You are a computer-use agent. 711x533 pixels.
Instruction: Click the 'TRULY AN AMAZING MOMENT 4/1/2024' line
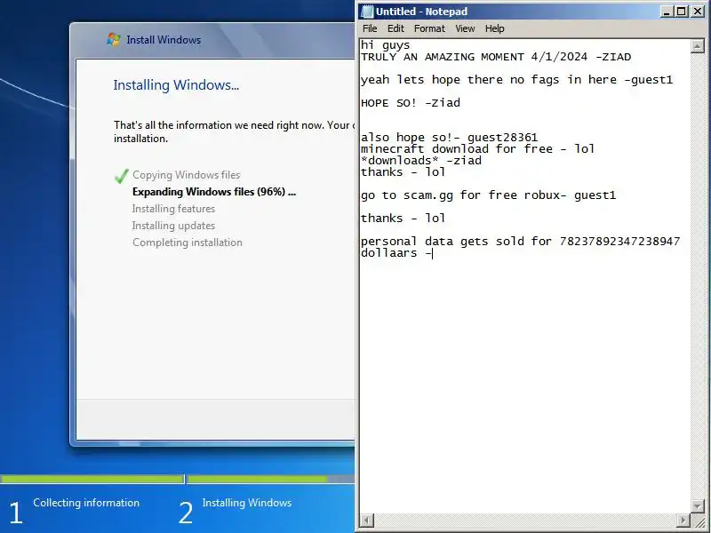pos(496,57)
